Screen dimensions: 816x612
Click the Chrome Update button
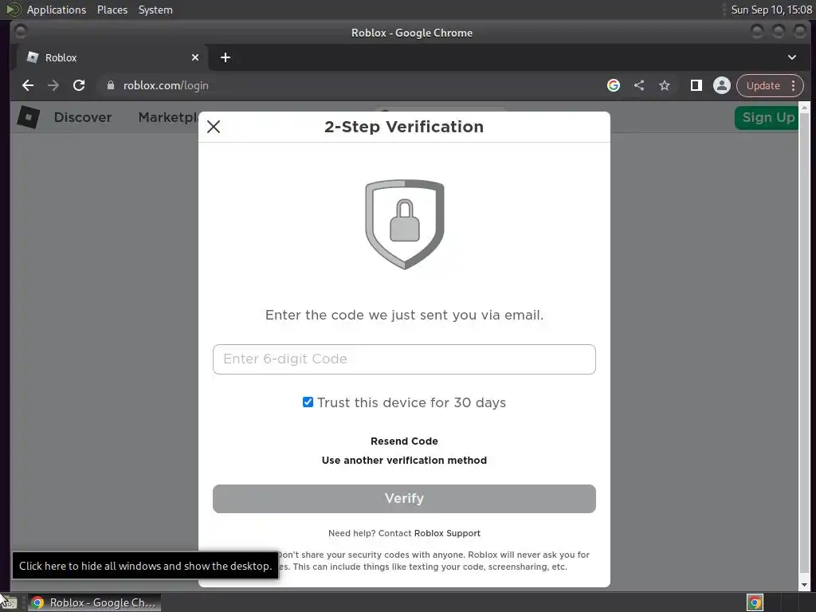763,85
